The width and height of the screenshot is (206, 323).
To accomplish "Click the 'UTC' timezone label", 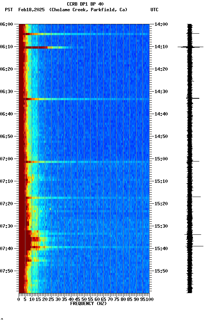I will coord(154,10).
